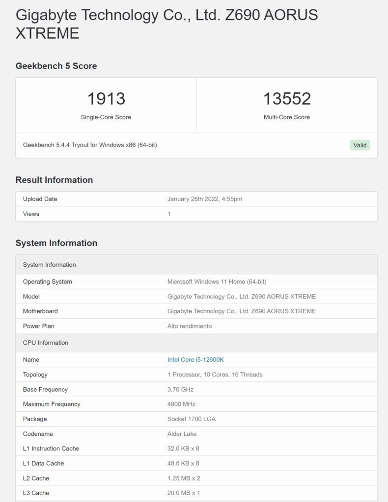
Task: Select the single-core score 1913
Action: [106, 98]
